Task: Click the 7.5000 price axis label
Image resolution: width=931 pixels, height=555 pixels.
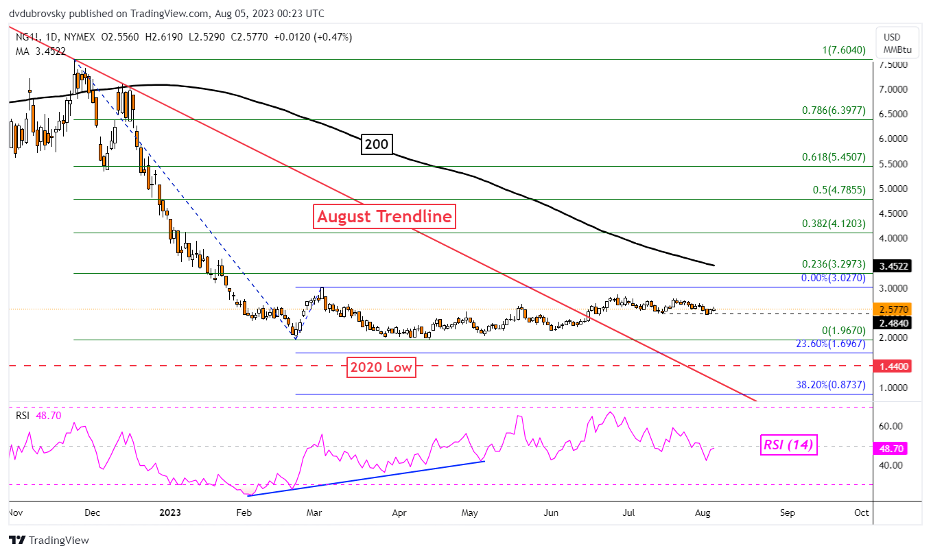Action: point(893,64)
